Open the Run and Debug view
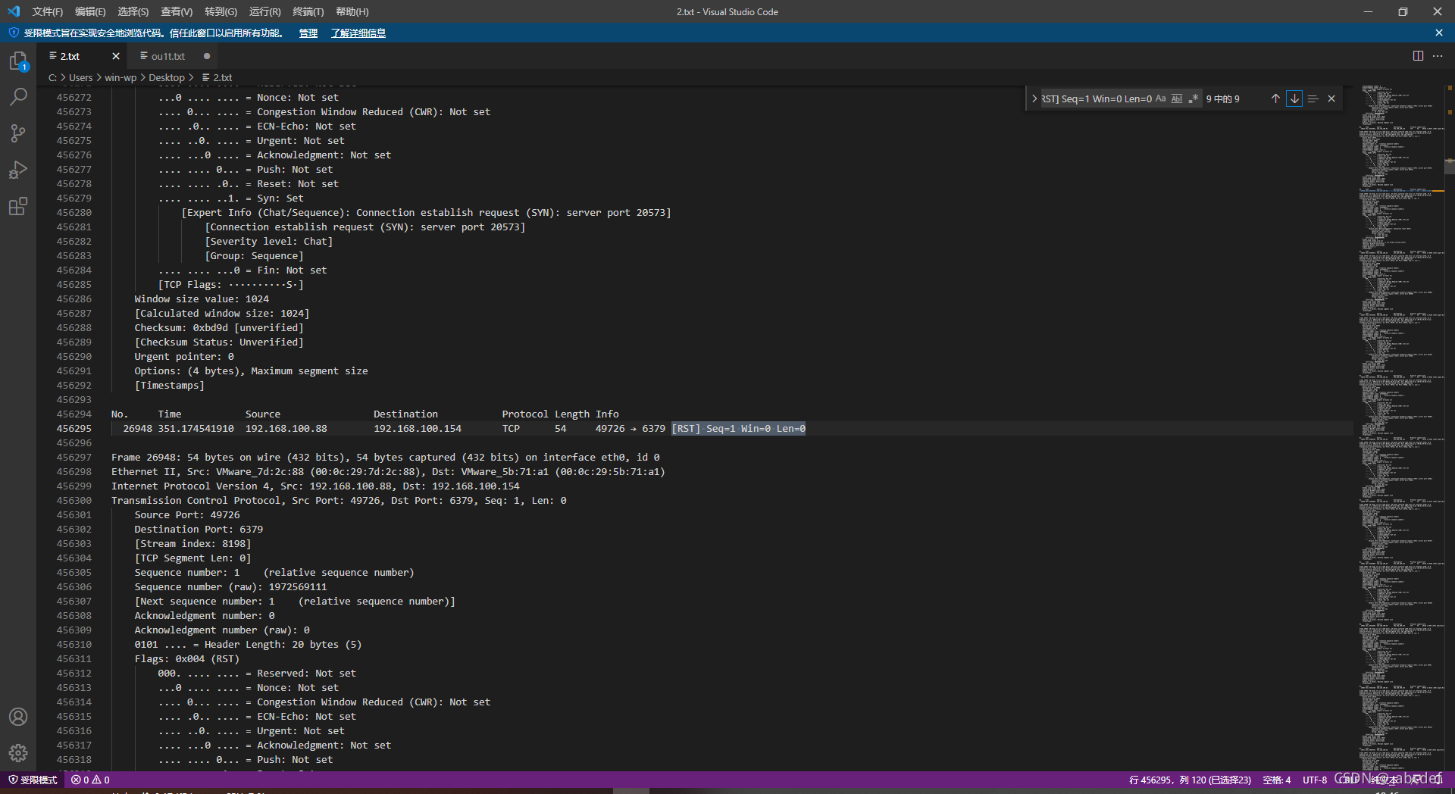The image size is (1455, 794). point(18,170)
